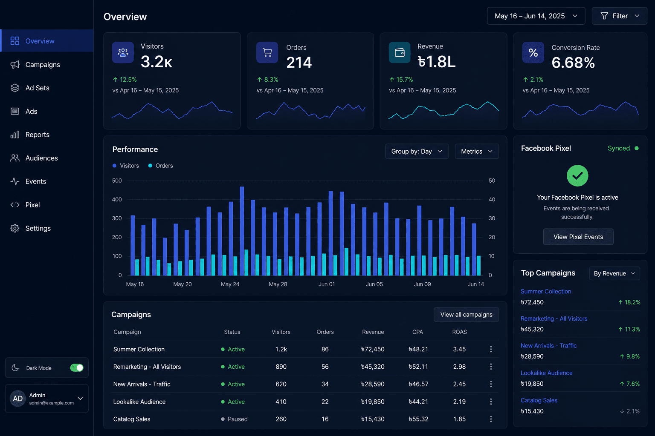Open New Arrivals - Traffic link in Top Campaigns
The image size is (655, 436).
point(548,346)
